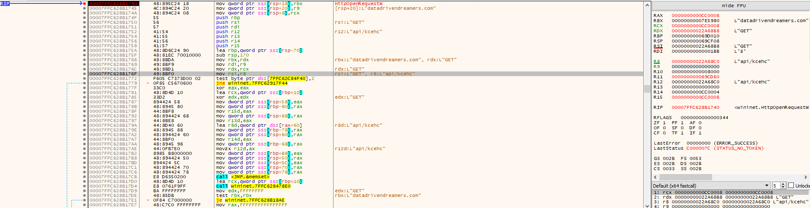Select the RDX register value
The height and width of the screenshot is (208, 810).
coord(696,31)
